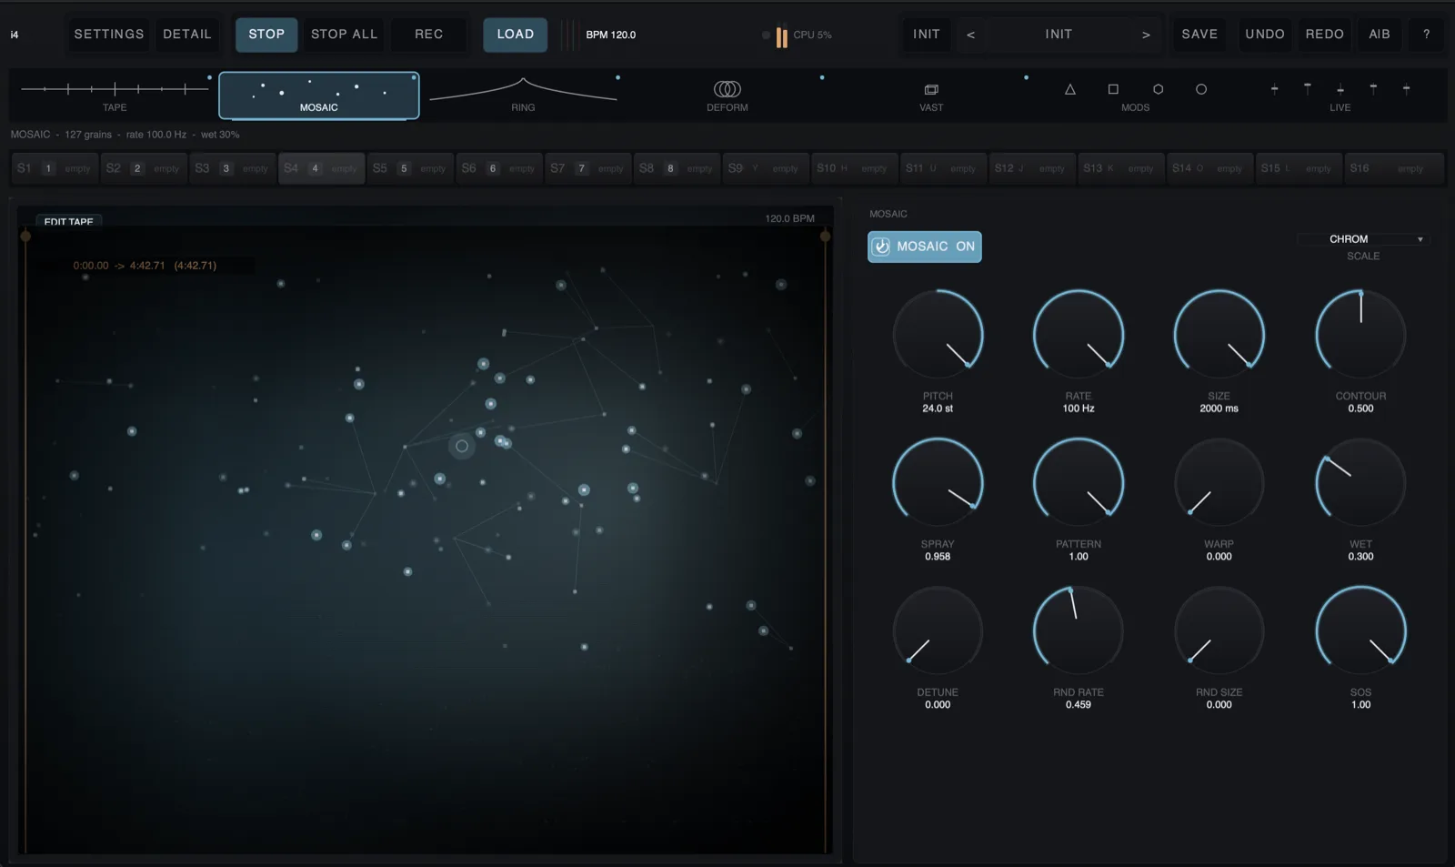
Task: Toggle the enable dot beside RING section
Action: 617,77
